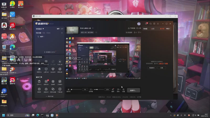210x118 pixels.
Task: Click the 一键找回 orange link
Action: pyautogui.click(x=161, y=64)
